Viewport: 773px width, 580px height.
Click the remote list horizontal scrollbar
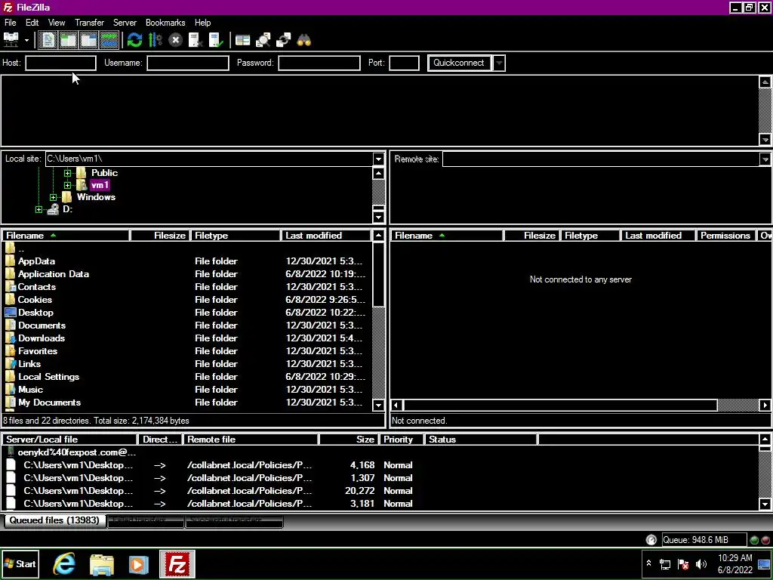[581, 406]
